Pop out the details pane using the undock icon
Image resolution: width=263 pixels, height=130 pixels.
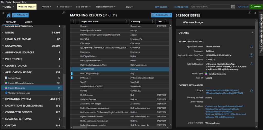point(250,13)
